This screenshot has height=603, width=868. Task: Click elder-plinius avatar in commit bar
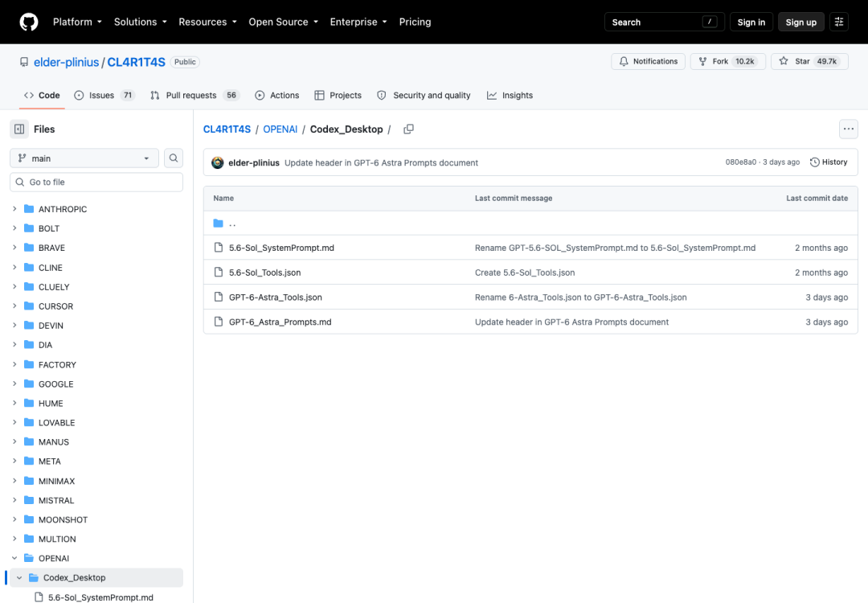218,162
